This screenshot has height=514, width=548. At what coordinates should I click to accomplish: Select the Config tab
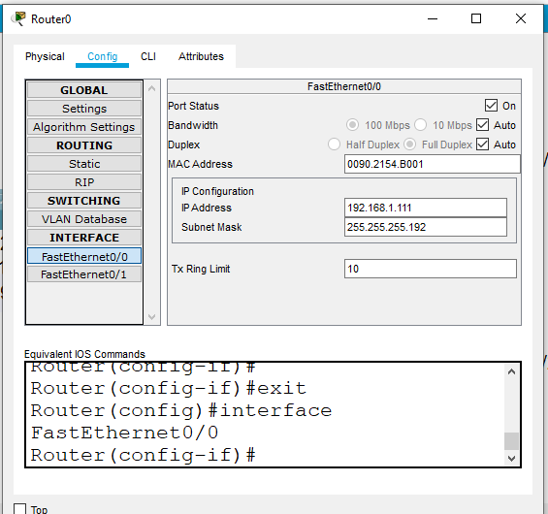pyautogui.click(x=103, y=56)
